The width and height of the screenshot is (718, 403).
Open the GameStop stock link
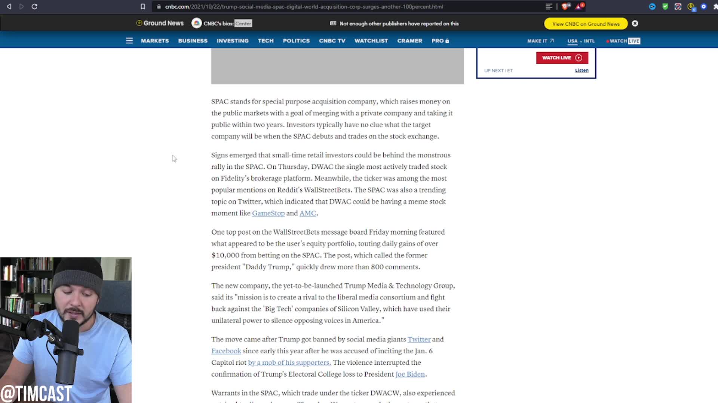tap(268, 213)
